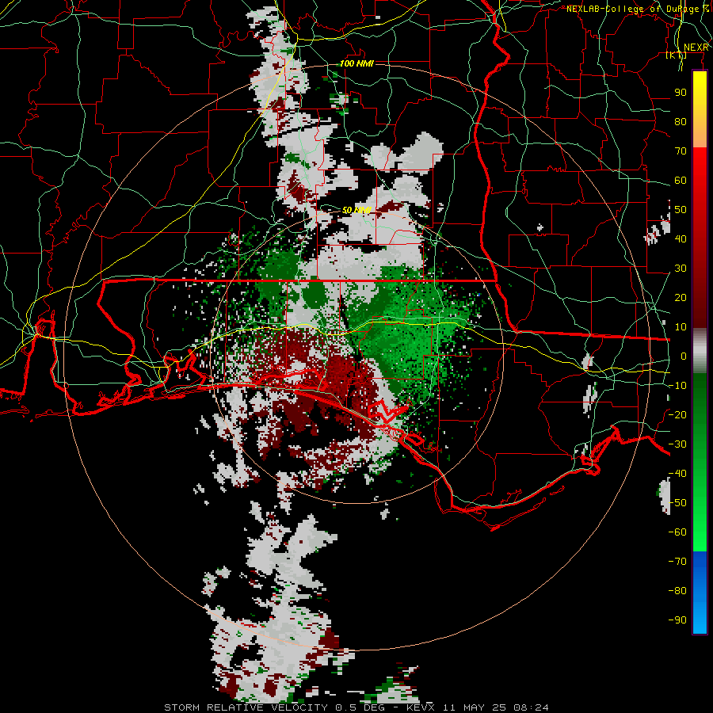Click the "-30" color scale label
Screen dimensions: 713x713
coord(677,444)
